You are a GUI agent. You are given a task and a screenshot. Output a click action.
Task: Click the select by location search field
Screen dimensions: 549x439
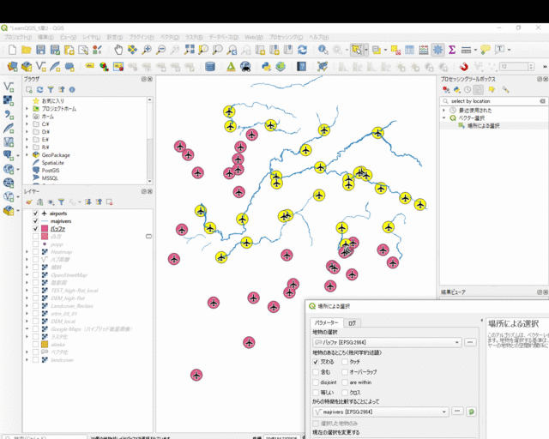coord(494,101)
